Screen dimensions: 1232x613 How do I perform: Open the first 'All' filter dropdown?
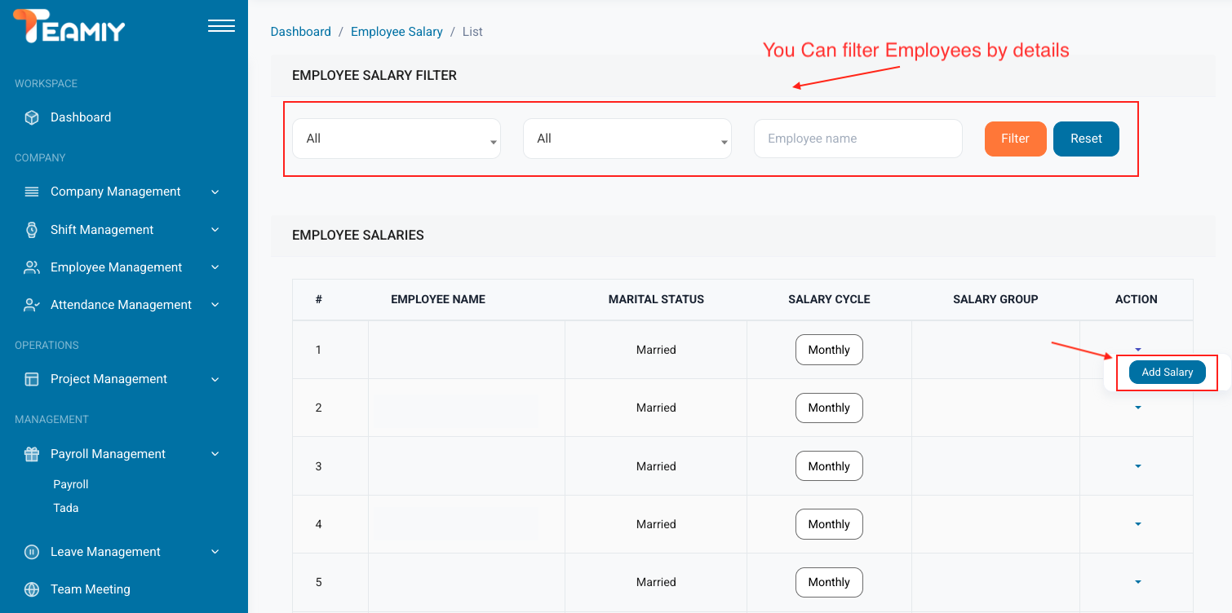[396, 139]
